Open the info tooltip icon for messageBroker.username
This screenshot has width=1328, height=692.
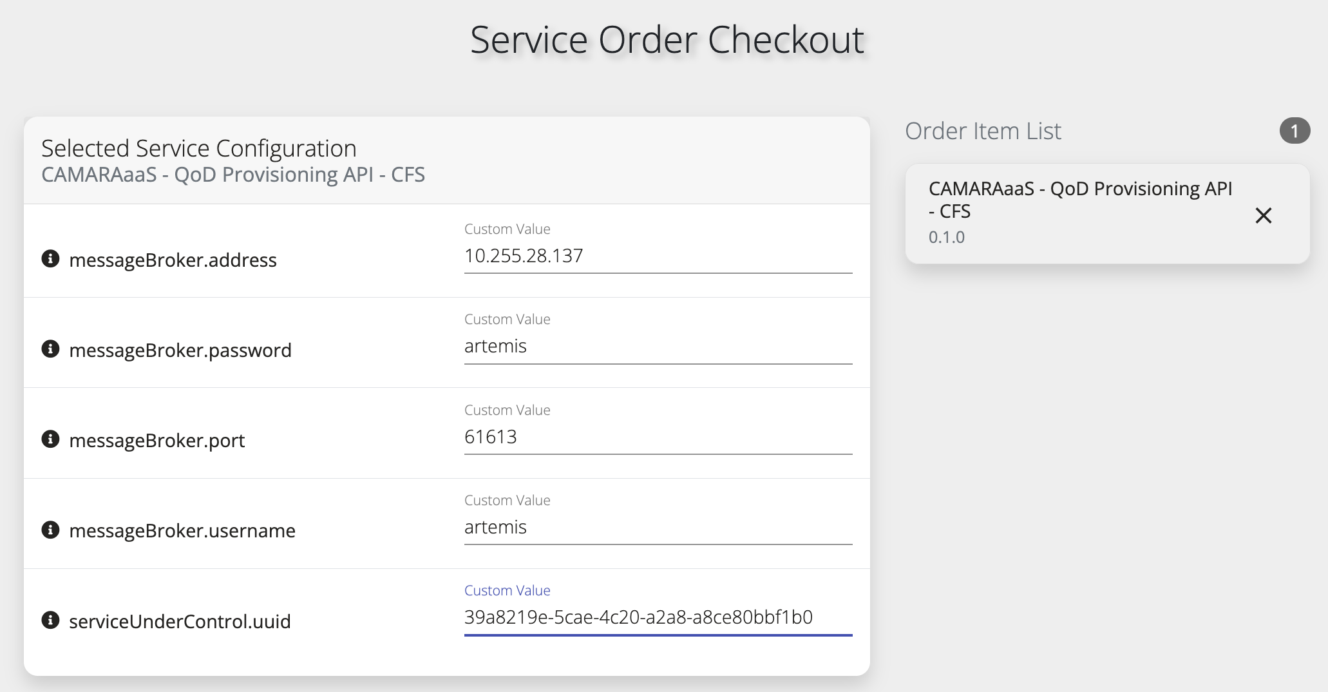click(x=50, y=530)
